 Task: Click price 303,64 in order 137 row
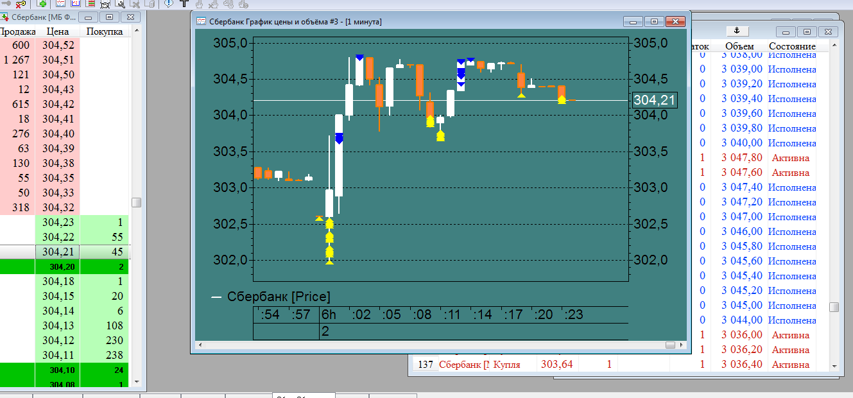(556, 365)
